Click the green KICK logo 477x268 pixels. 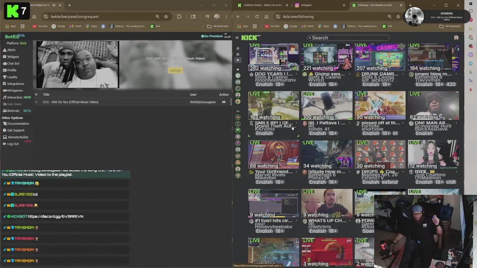click(250, 38)
